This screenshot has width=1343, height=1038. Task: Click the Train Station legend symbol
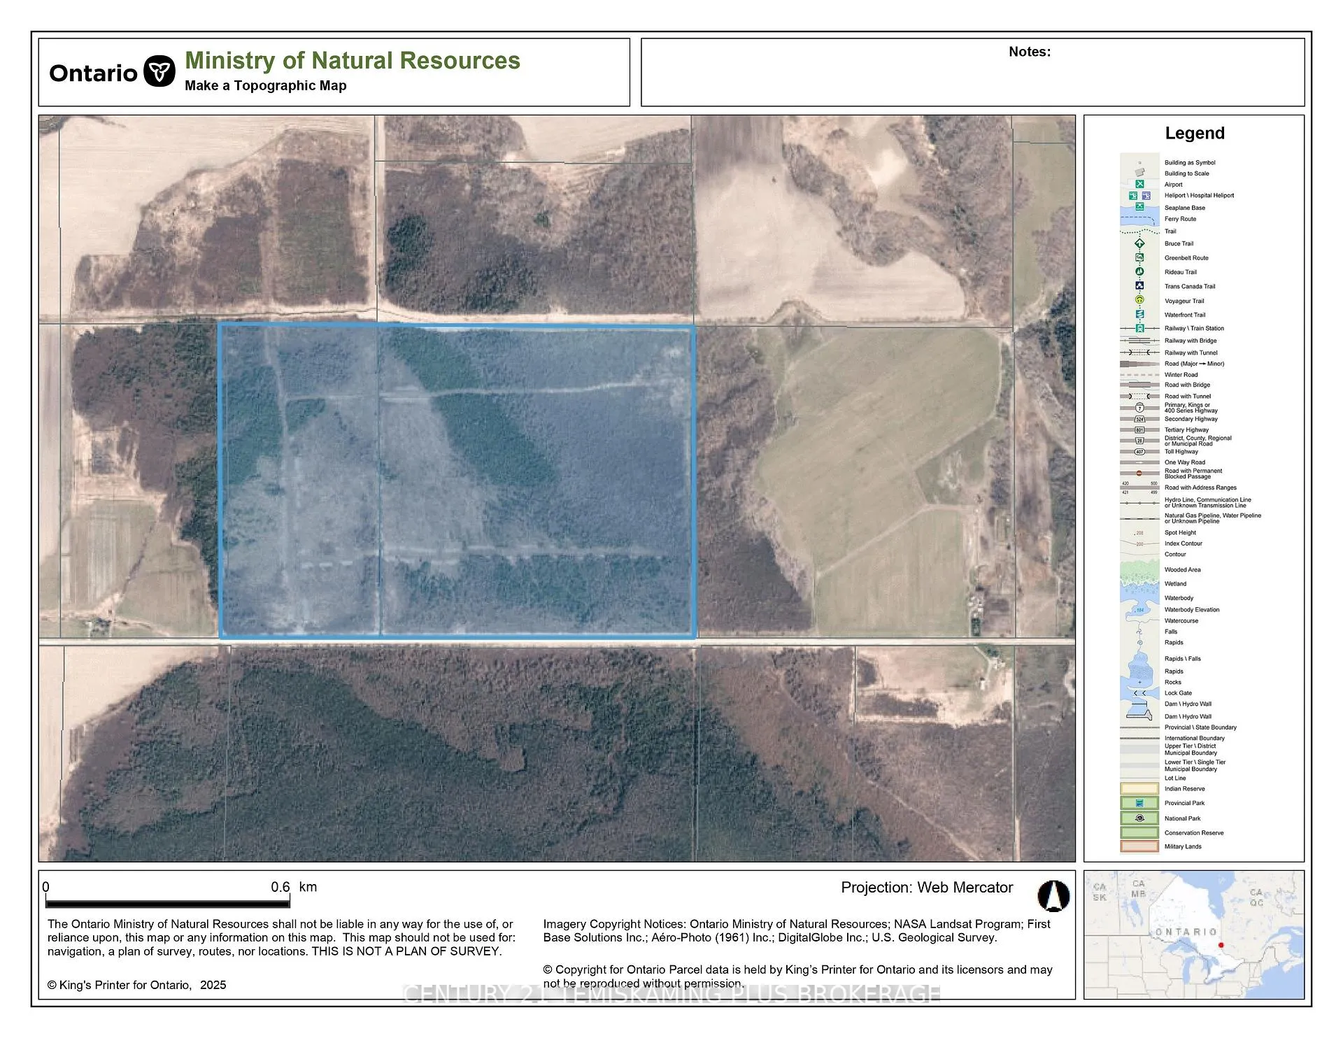coord(1139,328)
